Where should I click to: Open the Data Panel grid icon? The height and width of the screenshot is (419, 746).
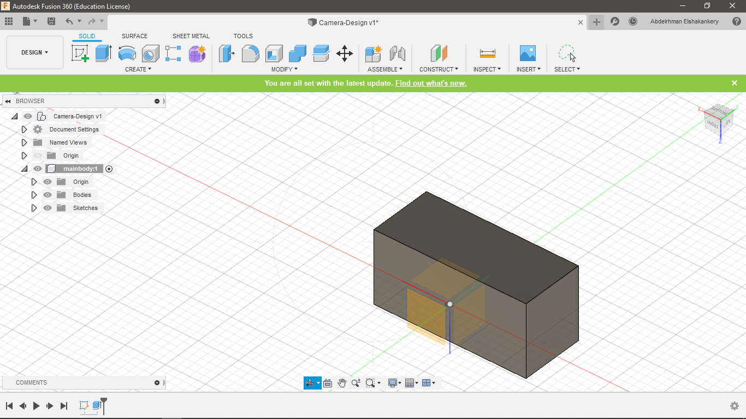click(x=9, y=21)
